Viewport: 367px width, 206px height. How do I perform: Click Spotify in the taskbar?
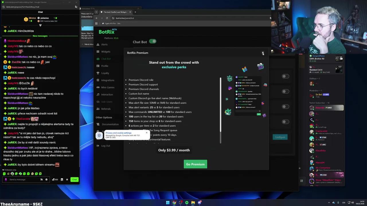pyautogui.click(x=187, y=203)
